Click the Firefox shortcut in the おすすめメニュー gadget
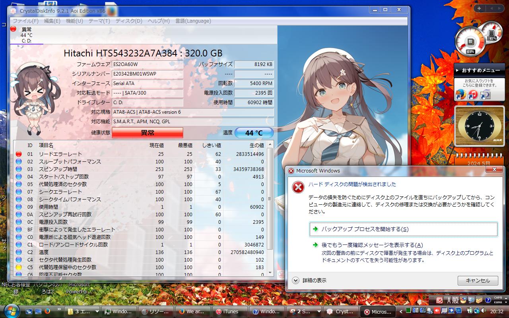 (x=460, y=95)
